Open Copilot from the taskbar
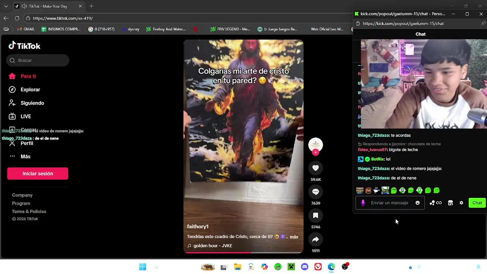The image size is (487, 274). [264, 267]
